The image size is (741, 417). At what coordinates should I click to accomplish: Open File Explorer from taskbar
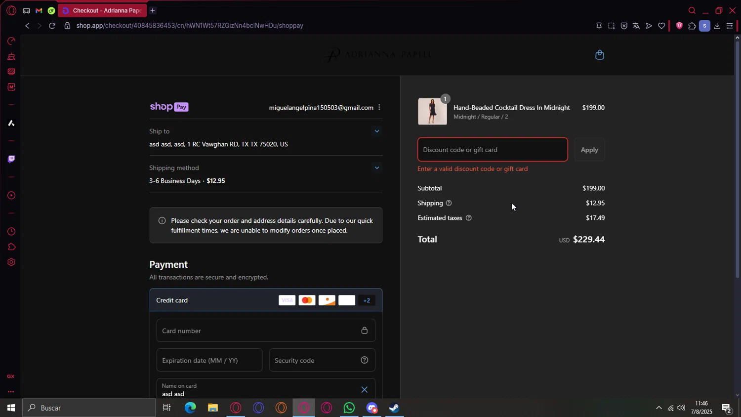(213, 408)
